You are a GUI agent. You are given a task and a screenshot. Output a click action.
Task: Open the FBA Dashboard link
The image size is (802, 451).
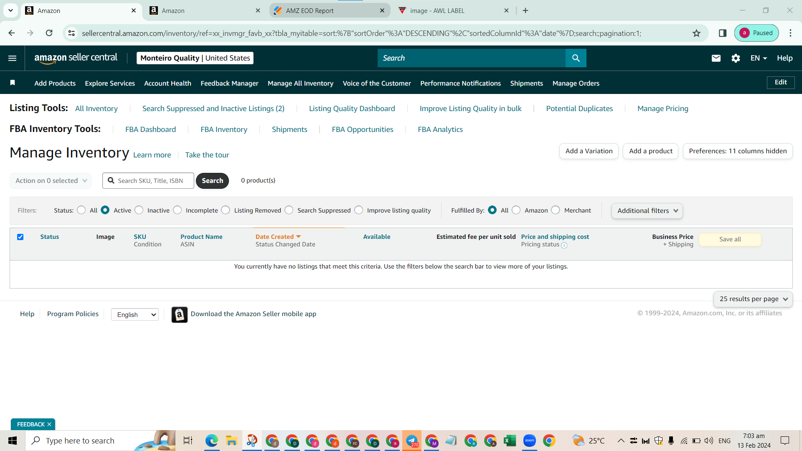pyautogui.click(x=150, y=129)
